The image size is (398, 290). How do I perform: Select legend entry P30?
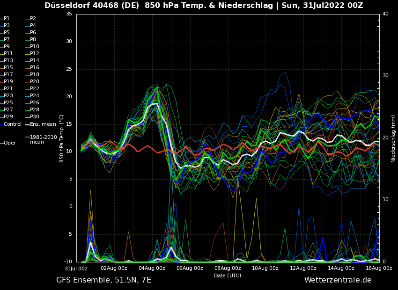pyautogui.click(x=35, y=117)
